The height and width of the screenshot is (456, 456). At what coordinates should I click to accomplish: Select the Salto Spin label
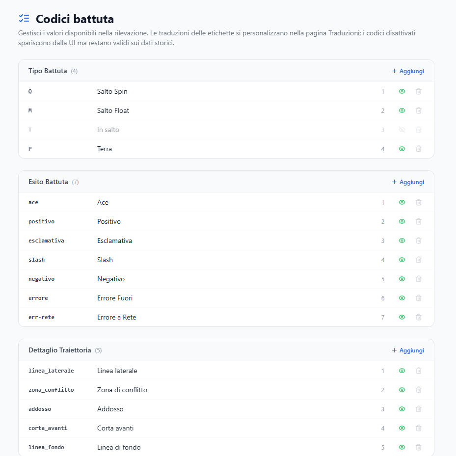112,92
